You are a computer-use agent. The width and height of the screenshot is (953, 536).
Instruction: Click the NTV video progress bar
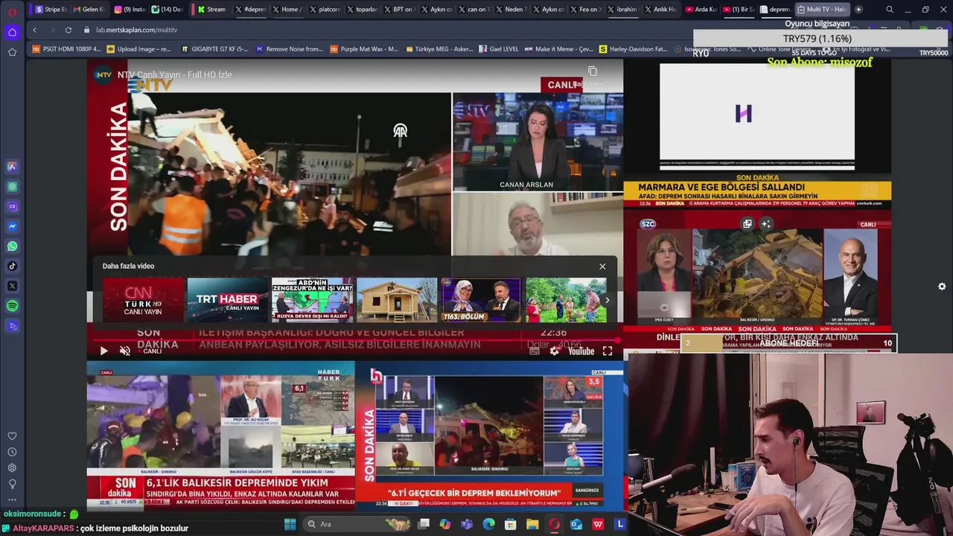(354, 341)
